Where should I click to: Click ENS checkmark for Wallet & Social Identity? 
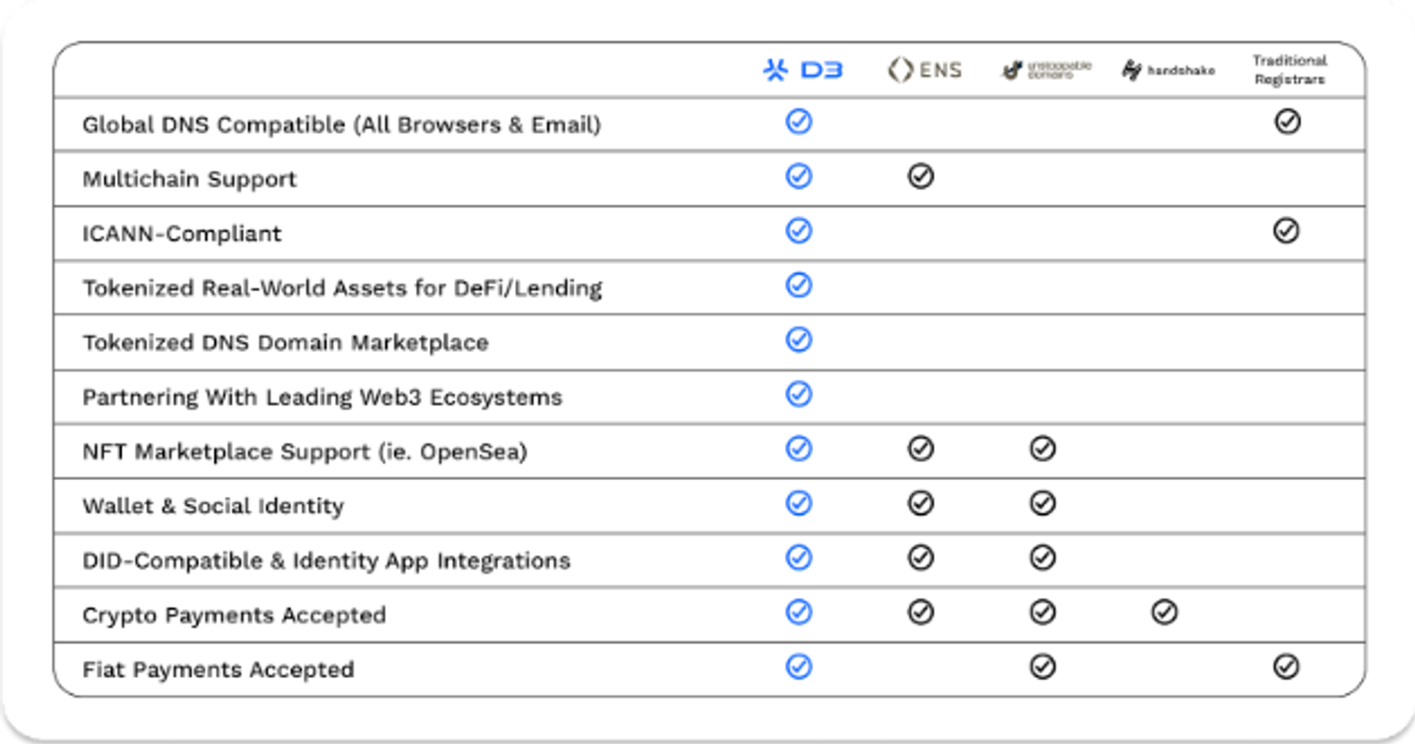point(921,504)
